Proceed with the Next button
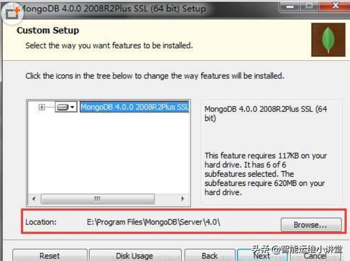This screenshot has width=350, height=261. [x=262, y=256]
